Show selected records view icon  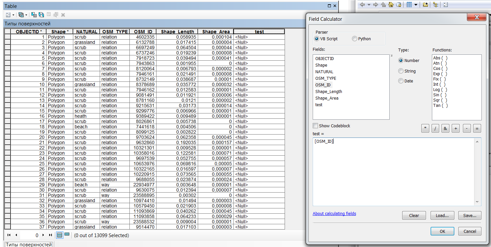coord(67,235)
